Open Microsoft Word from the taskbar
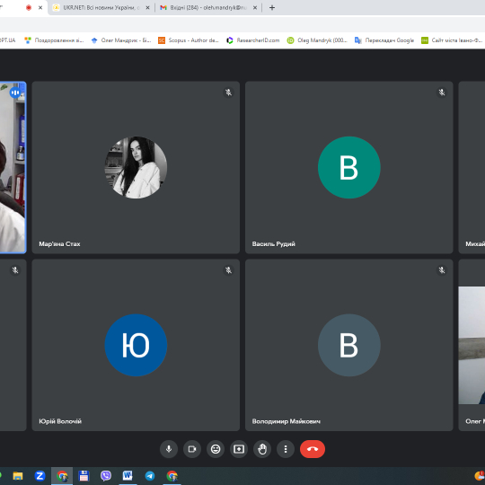 point(128,476)
